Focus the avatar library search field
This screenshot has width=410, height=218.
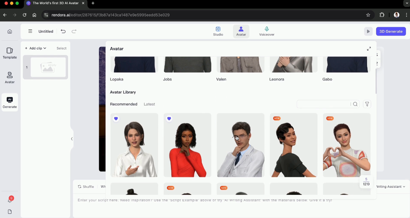point(324,104)
